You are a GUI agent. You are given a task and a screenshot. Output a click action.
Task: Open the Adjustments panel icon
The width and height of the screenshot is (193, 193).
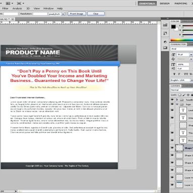[x=165, y=42]
